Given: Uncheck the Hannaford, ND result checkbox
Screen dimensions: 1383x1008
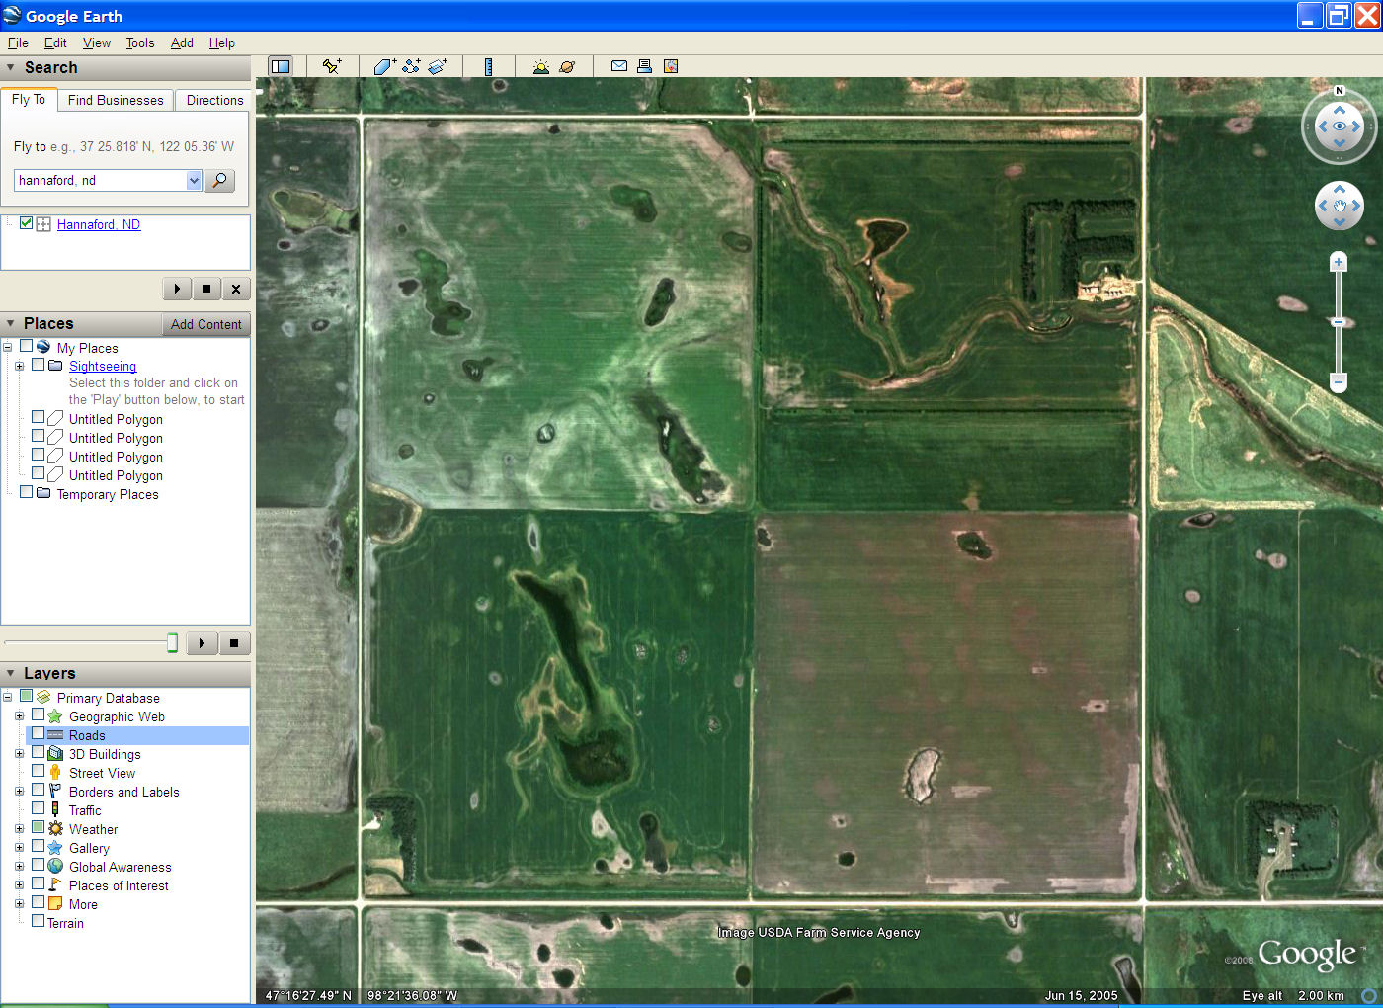Looking at the screenshot, I should click(x=27, y=223).
